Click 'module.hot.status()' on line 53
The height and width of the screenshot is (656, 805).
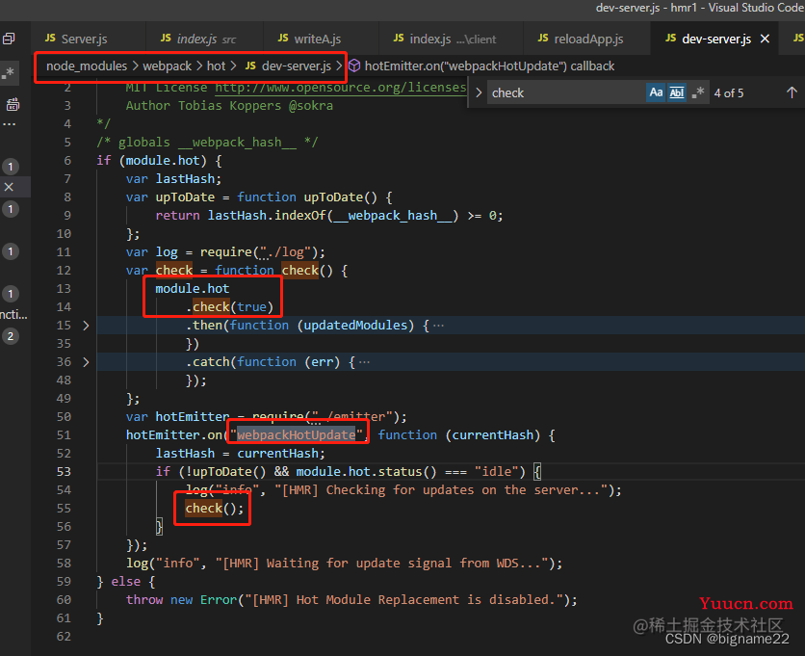[366, 472]
